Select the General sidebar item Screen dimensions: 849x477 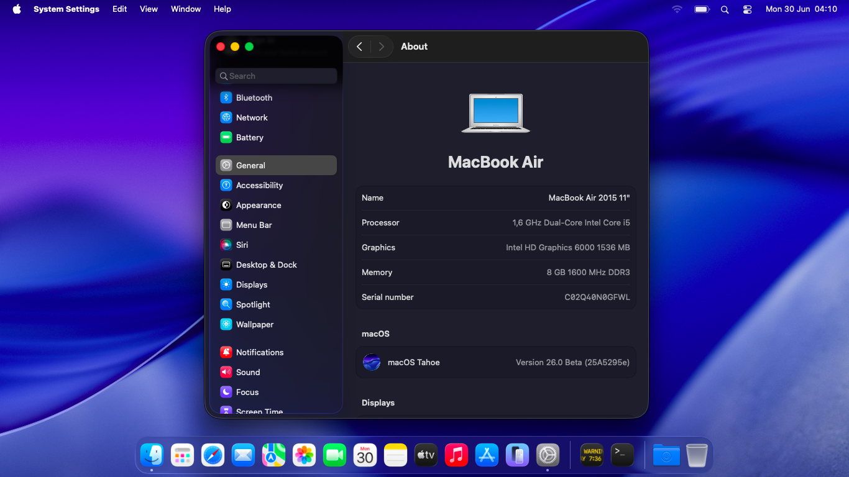[x=276, y=165]
